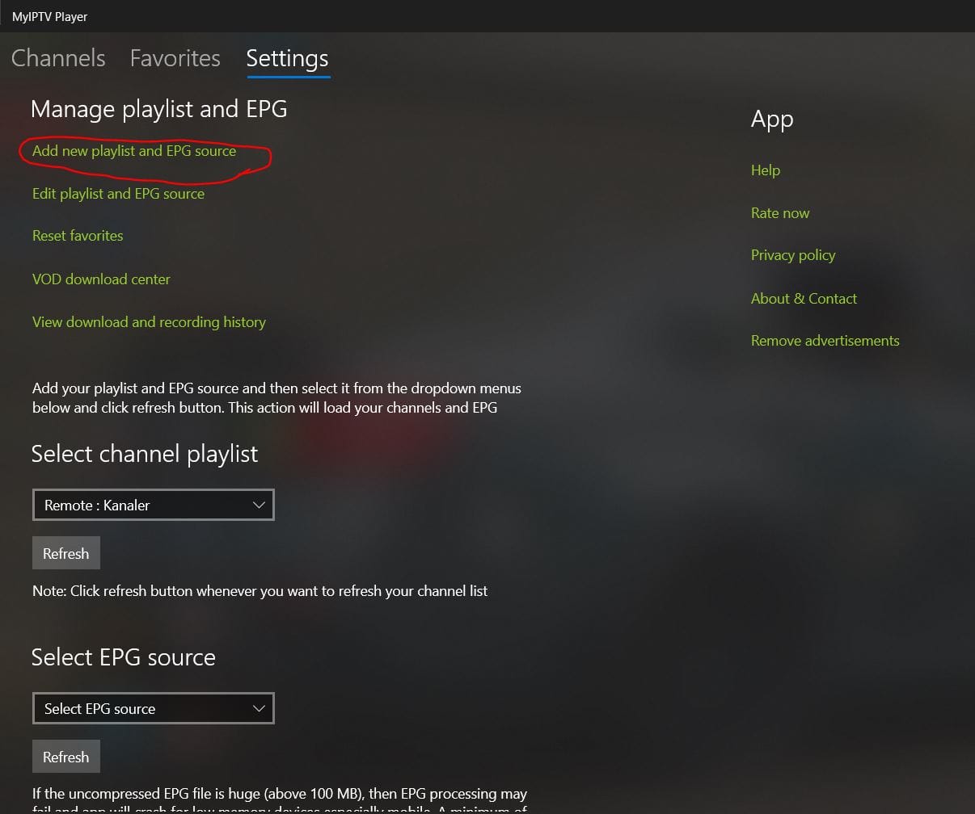Viewport: 975px width, 814px height.
Task: Open the Privacy policy link
Action: click(793, 255)
